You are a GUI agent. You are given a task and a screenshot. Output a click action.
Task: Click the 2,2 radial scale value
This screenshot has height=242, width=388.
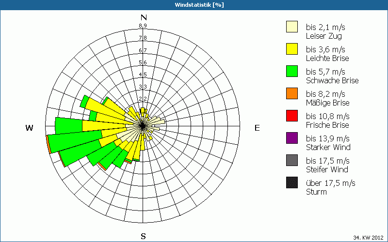(143, 99)
